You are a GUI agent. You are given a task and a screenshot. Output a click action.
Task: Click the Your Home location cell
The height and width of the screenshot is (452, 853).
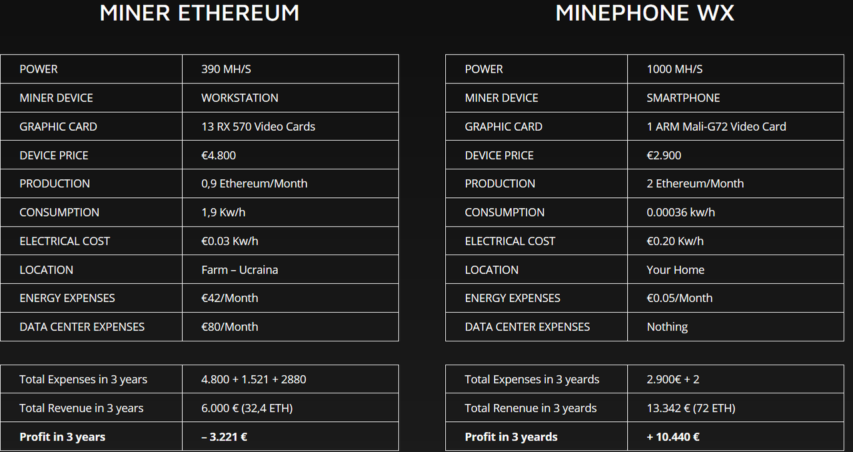click(x=736, y=269)
